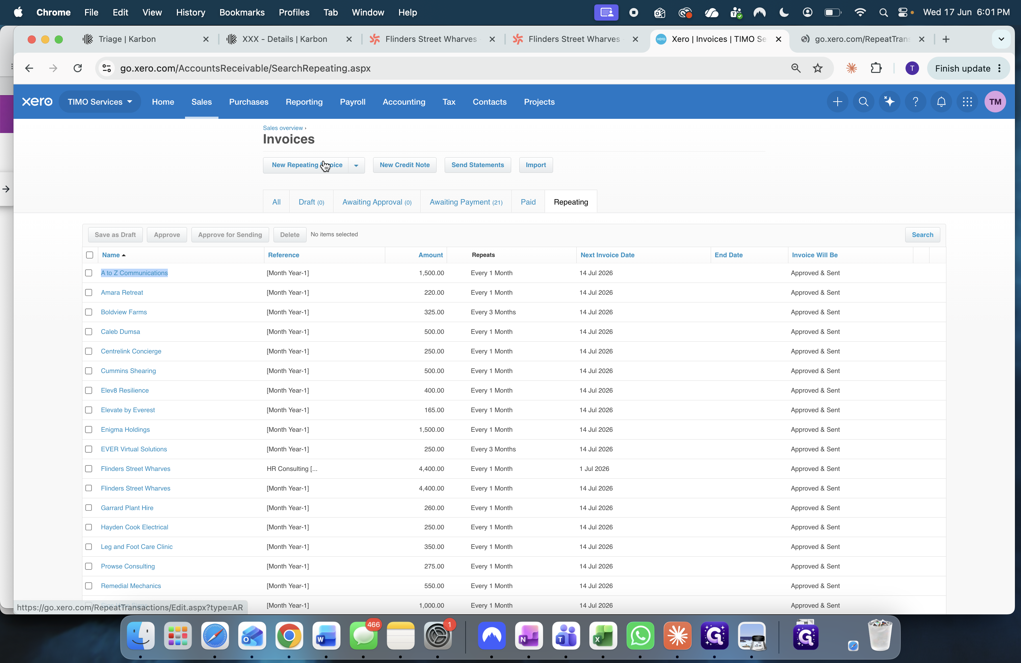The height and width of the screenshot is (663, 1021).
Task: Open System Settings from the dock
Action: click(438, 636)
